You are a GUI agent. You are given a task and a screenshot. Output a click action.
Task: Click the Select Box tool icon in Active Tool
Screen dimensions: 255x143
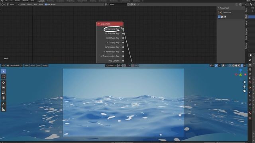pos(220,12)
